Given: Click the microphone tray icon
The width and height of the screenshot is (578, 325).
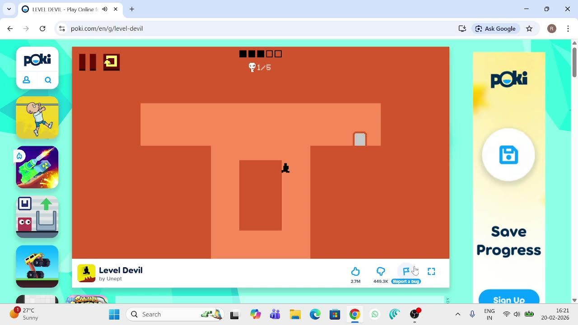Looking at the screenshot, I should [x=472, y=314].
